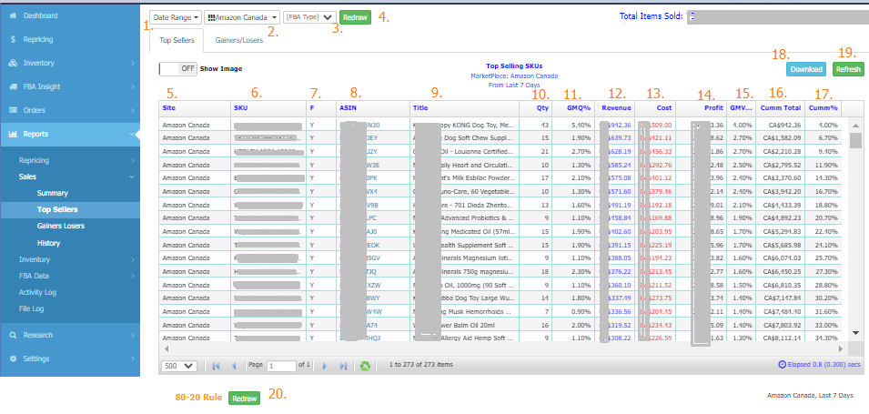The image size is (869, 414).
Task: Click the Repricing dollar sign icon
Action: [12, 40]
